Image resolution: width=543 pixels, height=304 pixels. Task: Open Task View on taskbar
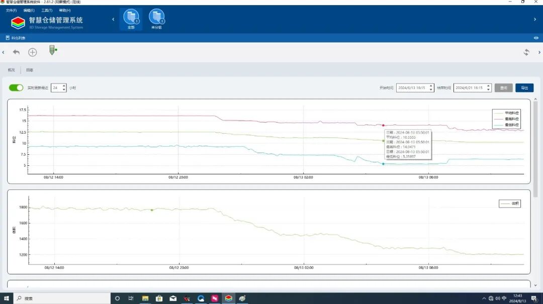(131, 298)
